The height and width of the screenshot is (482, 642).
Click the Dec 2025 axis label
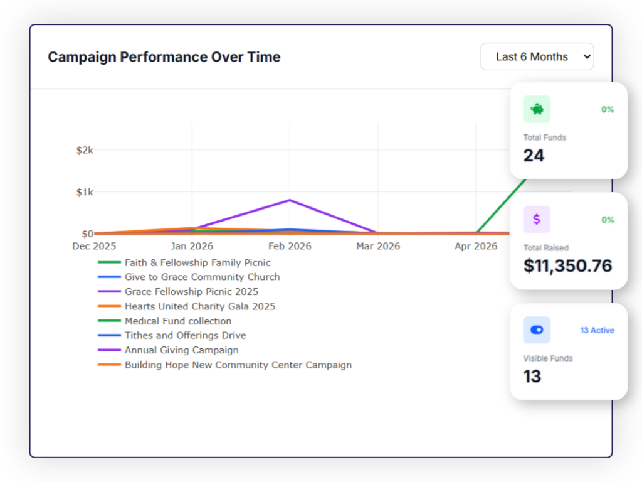pos(94,246)
